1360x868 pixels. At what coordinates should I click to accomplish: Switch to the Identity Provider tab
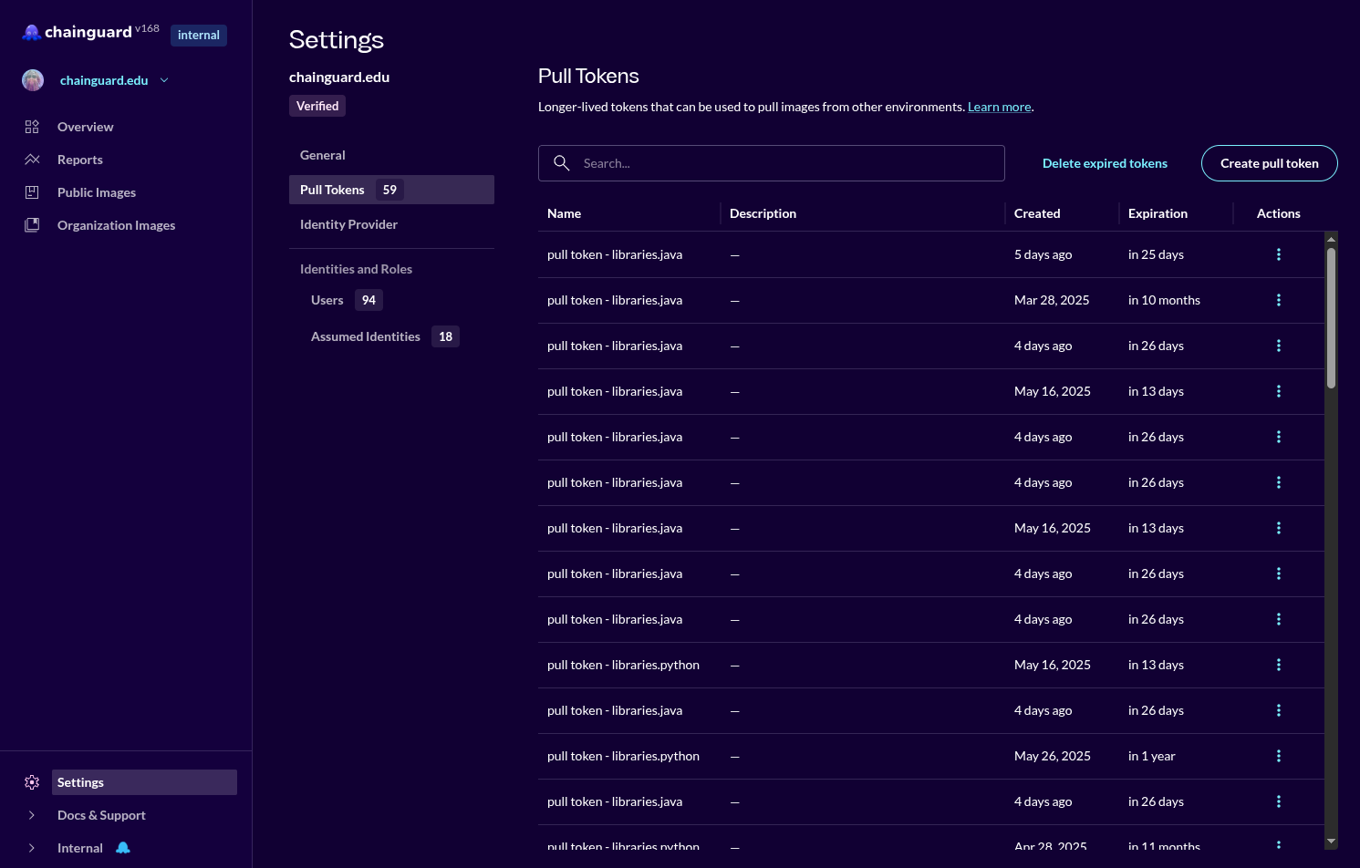point(349,223)
